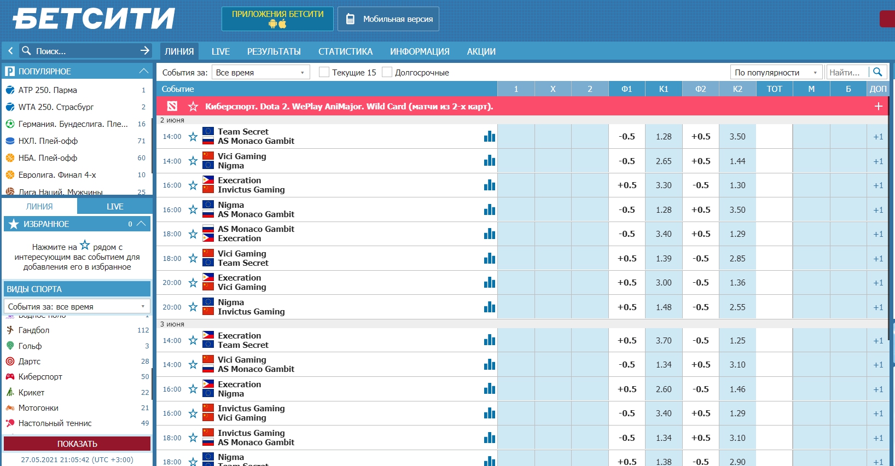The image size is (895, 466).
Task: Collapse the ПОПУЛЯРНОЕ section
Action: 143,71
